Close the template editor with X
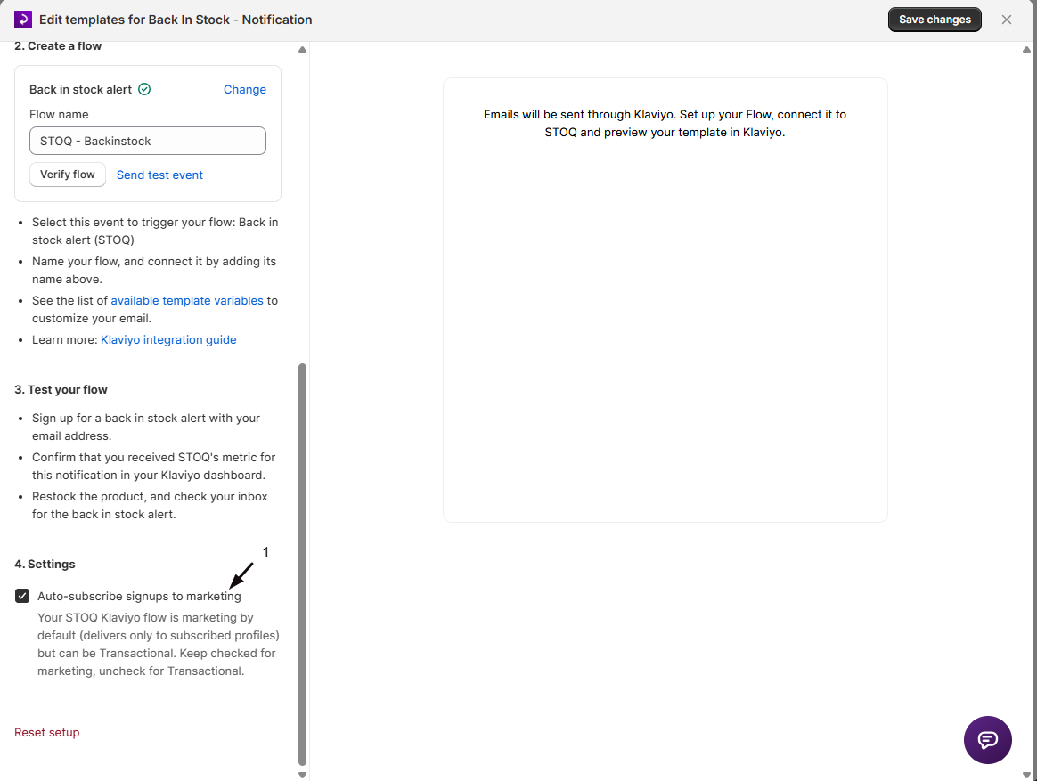This screenshot has height=781, width=1037. [1006, 20]
